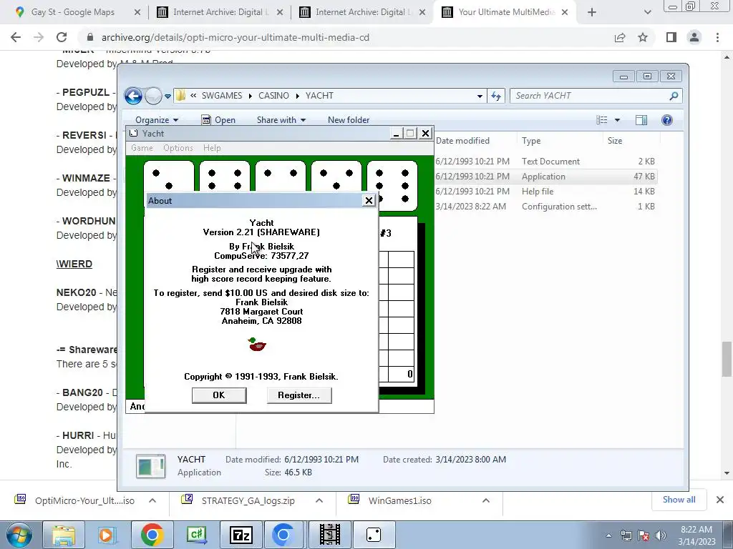
Task: Open the Help menu in Yacht
Action: [x=212, y=147]
